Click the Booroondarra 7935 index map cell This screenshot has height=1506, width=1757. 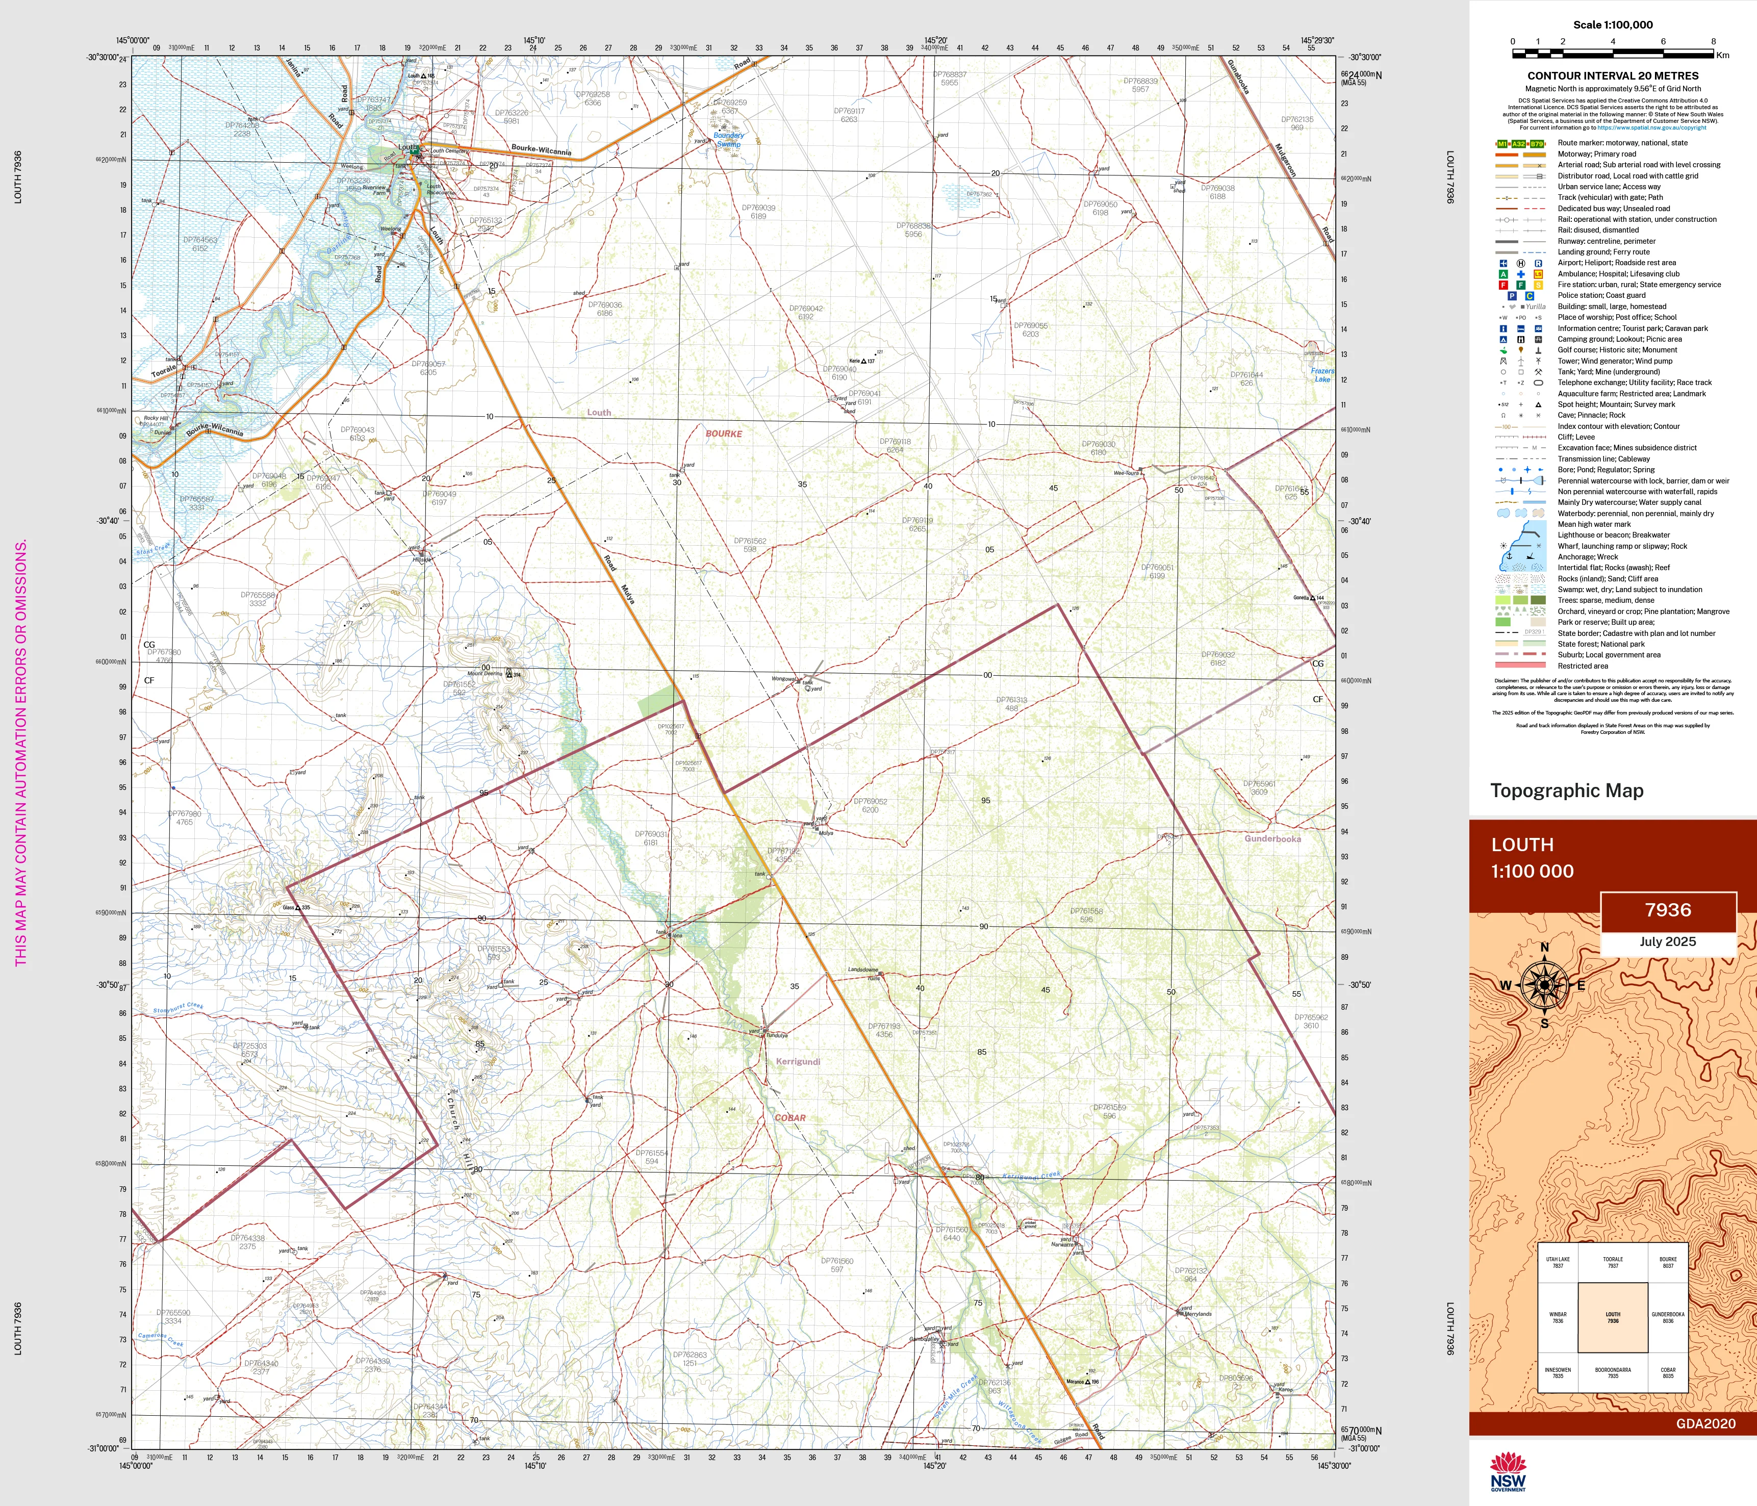[x=1613, y=1373]
